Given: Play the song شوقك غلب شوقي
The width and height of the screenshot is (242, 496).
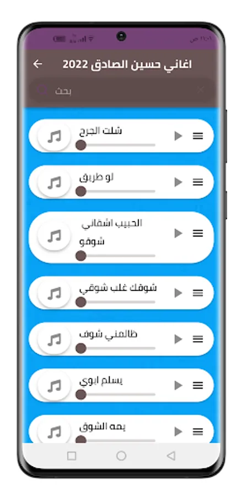Looking at the screenshot, I should click(x=178, y=293).
